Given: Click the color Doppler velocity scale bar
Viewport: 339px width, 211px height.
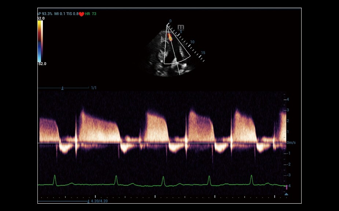Looking at the screenshot, I should point(40,41).
